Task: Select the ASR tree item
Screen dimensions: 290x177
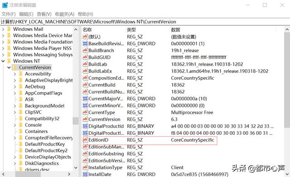Action: (29, 99)
